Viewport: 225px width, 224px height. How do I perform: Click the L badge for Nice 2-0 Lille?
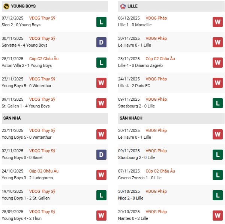217,195
